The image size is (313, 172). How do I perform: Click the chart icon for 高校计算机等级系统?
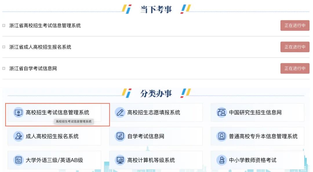tap(120, 160)
